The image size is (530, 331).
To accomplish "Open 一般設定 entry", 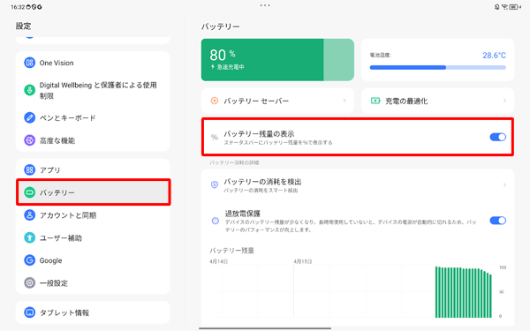I will 93,282.
